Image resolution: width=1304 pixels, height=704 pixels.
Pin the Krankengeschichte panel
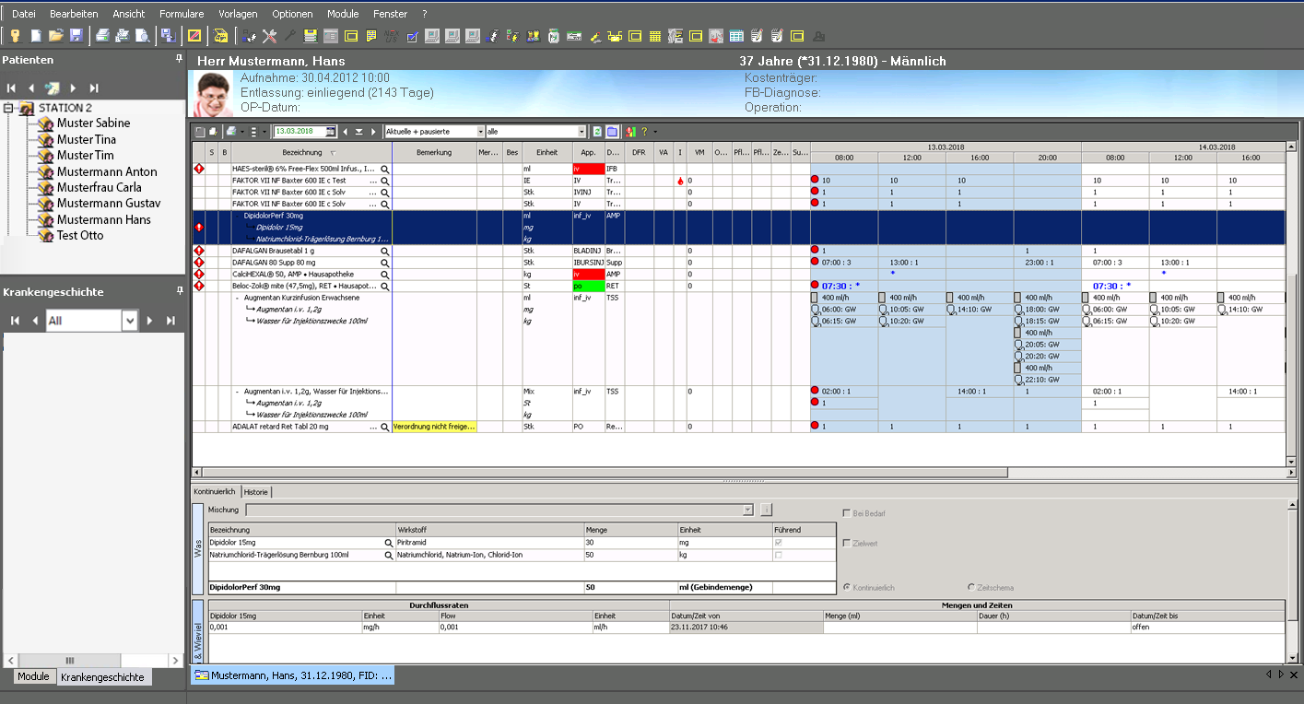tap(180, 291)
